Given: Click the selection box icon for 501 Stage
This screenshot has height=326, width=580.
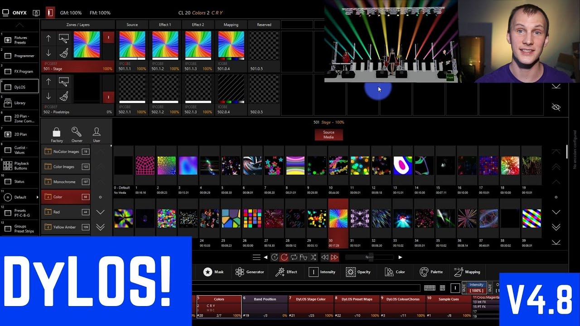Looking at the screenshot, I should coord(63,38).
